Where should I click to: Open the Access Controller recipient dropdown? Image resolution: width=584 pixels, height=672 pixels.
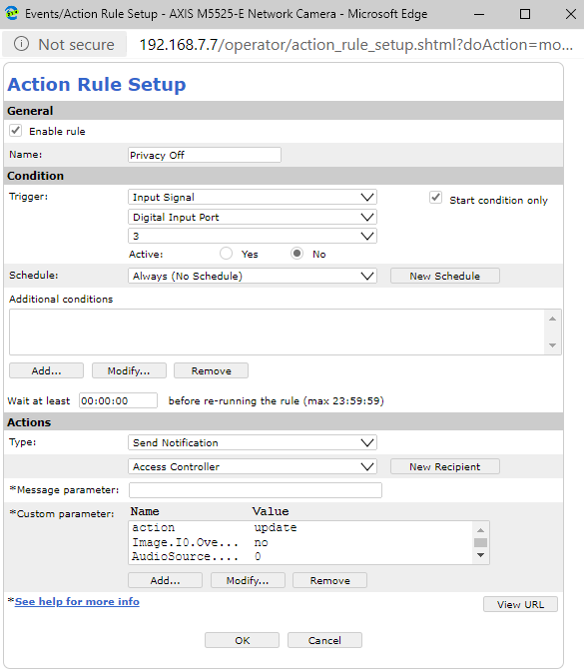(253, 466)
